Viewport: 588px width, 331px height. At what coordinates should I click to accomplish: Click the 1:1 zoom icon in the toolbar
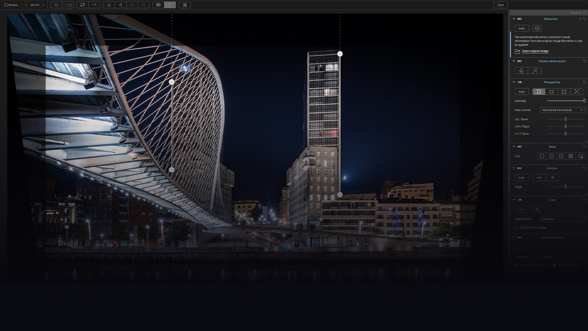[93, 5]
